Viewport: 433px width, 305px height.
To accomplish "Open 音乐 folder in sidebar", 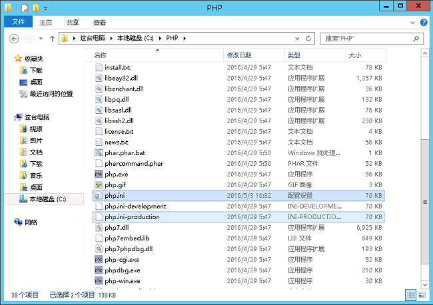I will click(36, 176).
